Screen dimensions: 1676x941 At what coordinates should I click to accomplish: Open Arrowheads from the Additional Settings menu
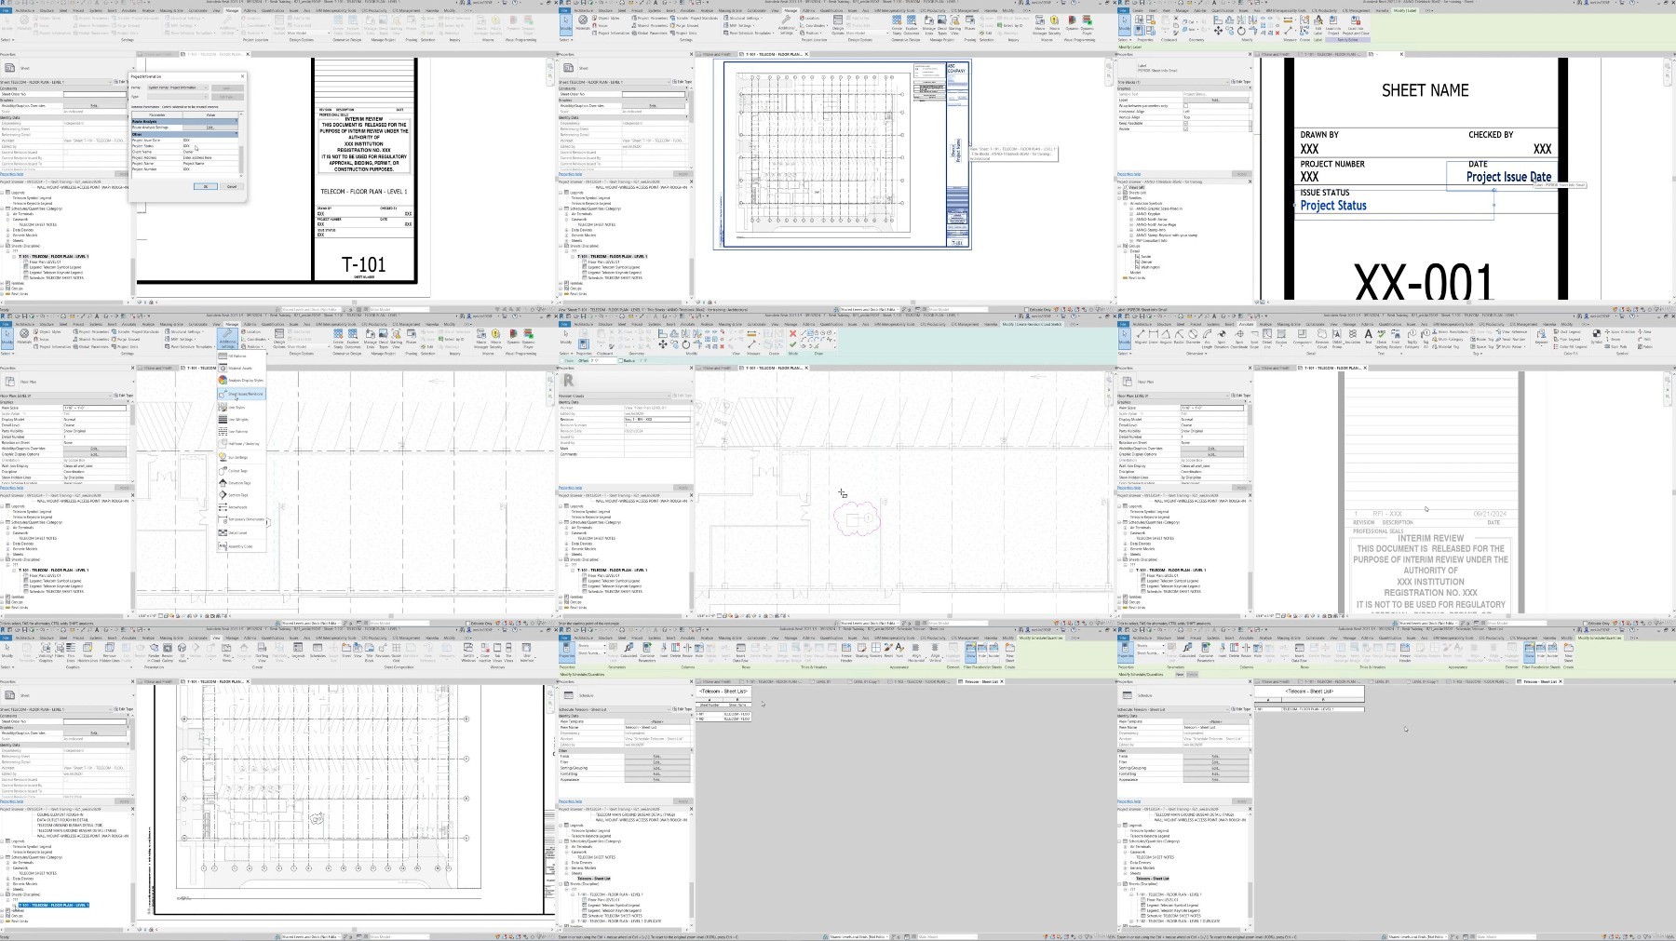(x=242, y=507)
